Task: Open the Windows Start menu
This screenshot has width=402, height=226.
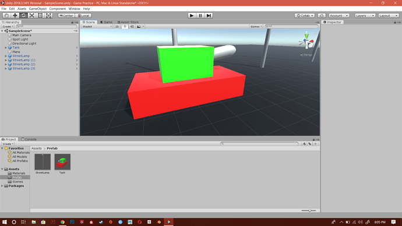Action: point(4,222)
